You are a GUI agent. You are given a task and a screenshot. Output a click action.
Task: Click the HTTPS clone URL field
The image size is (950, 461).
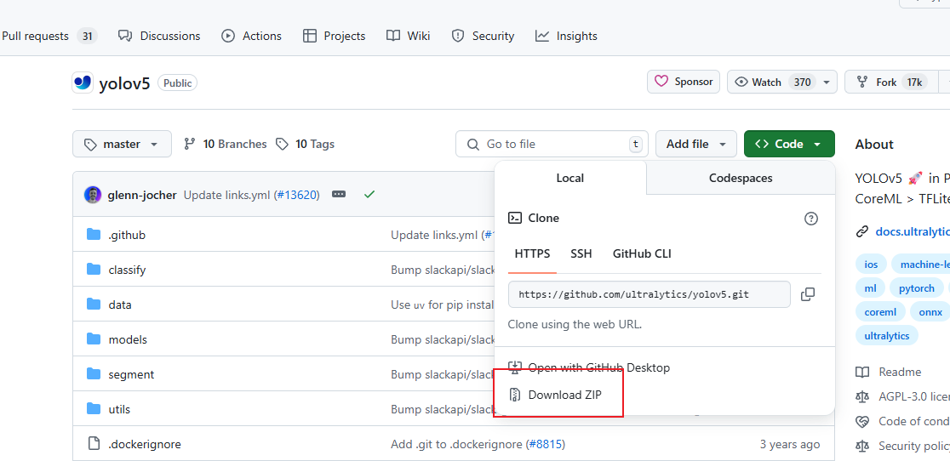point(649,294)
